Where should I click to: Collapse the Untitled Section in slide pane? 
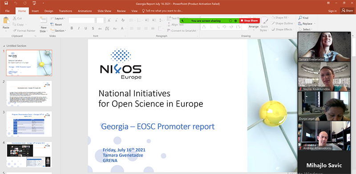[4, 46]
